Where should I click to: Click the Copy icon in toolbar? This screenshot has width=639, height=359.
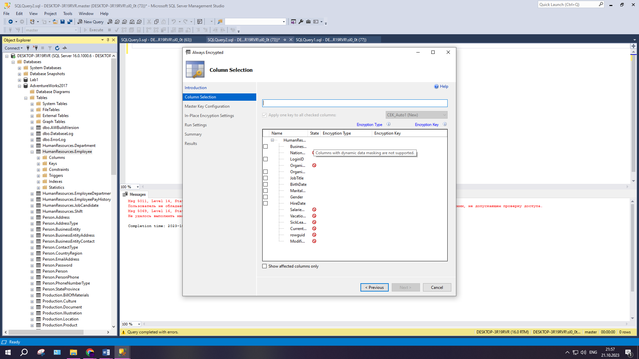156,22
